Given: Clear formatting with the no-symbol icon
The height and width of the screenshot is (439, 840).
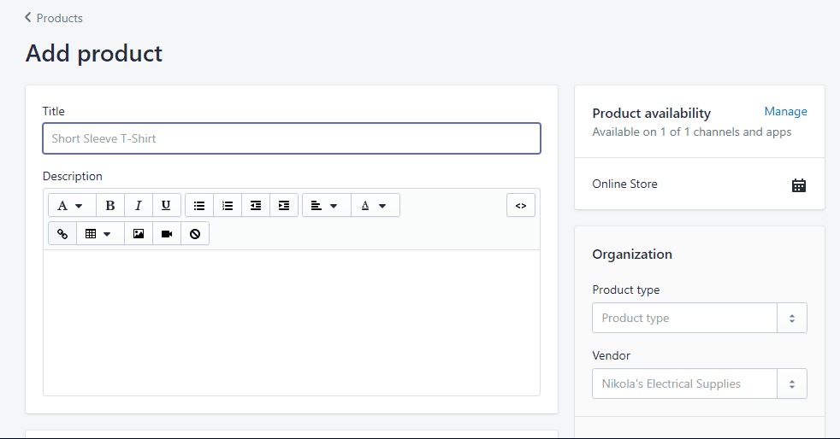Looking at the screenshot, I should point(195,234).
